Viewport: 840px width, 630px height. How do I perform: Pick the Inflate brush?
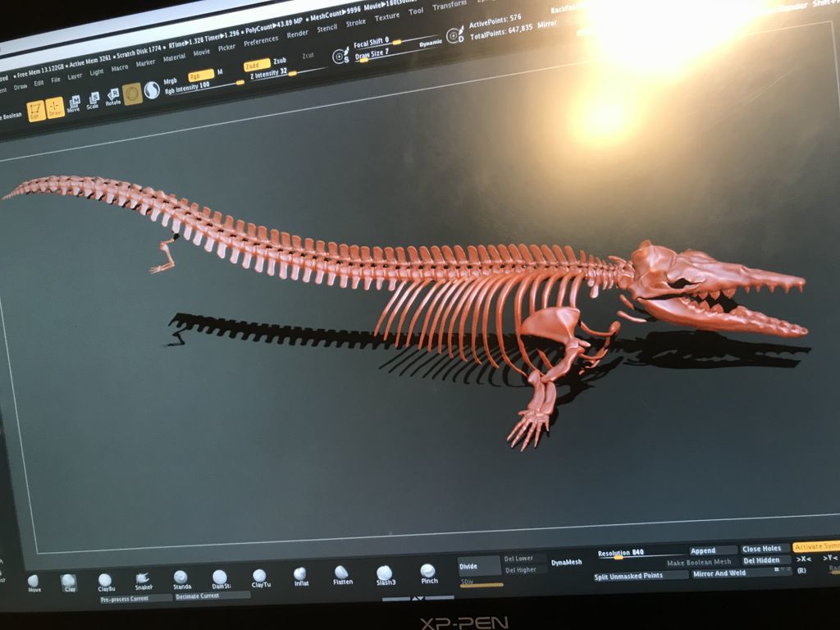coord(301,577)
